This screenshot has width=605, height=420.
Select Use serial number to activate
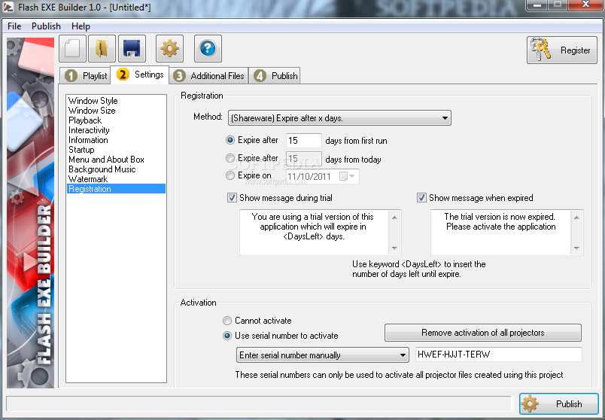click(x=227, y=336)
